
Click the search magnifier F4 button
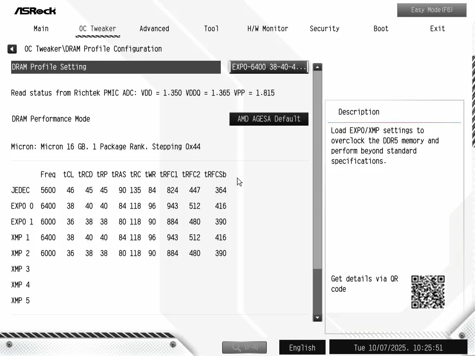244,347
